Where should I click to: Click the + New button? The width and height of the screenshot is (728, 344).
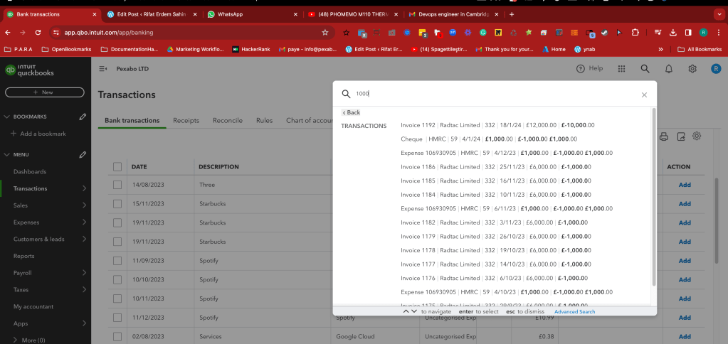[45, 92]
